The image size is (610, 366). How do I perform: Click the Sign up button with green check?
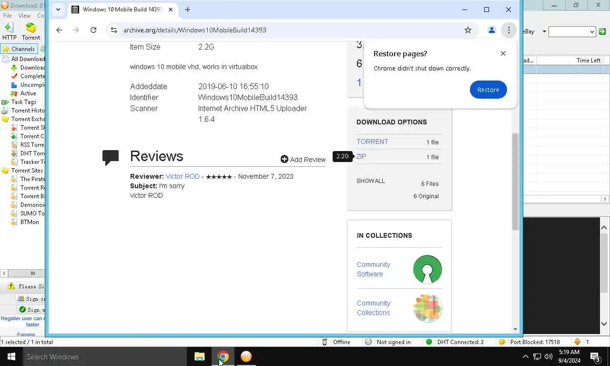pos(31,310)
